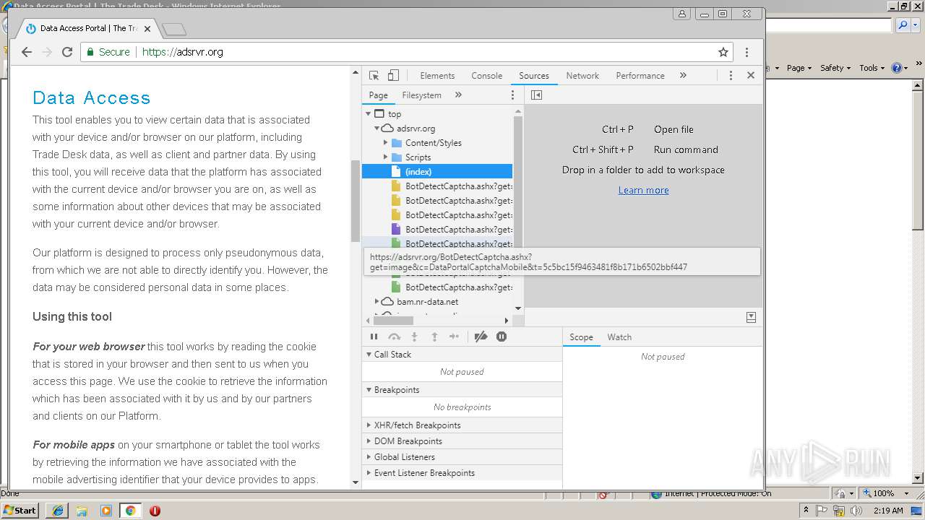Viewport: 925px width, 520px height.
Task: Click the web page vertical scrollbar thumb
Action: 355,201
